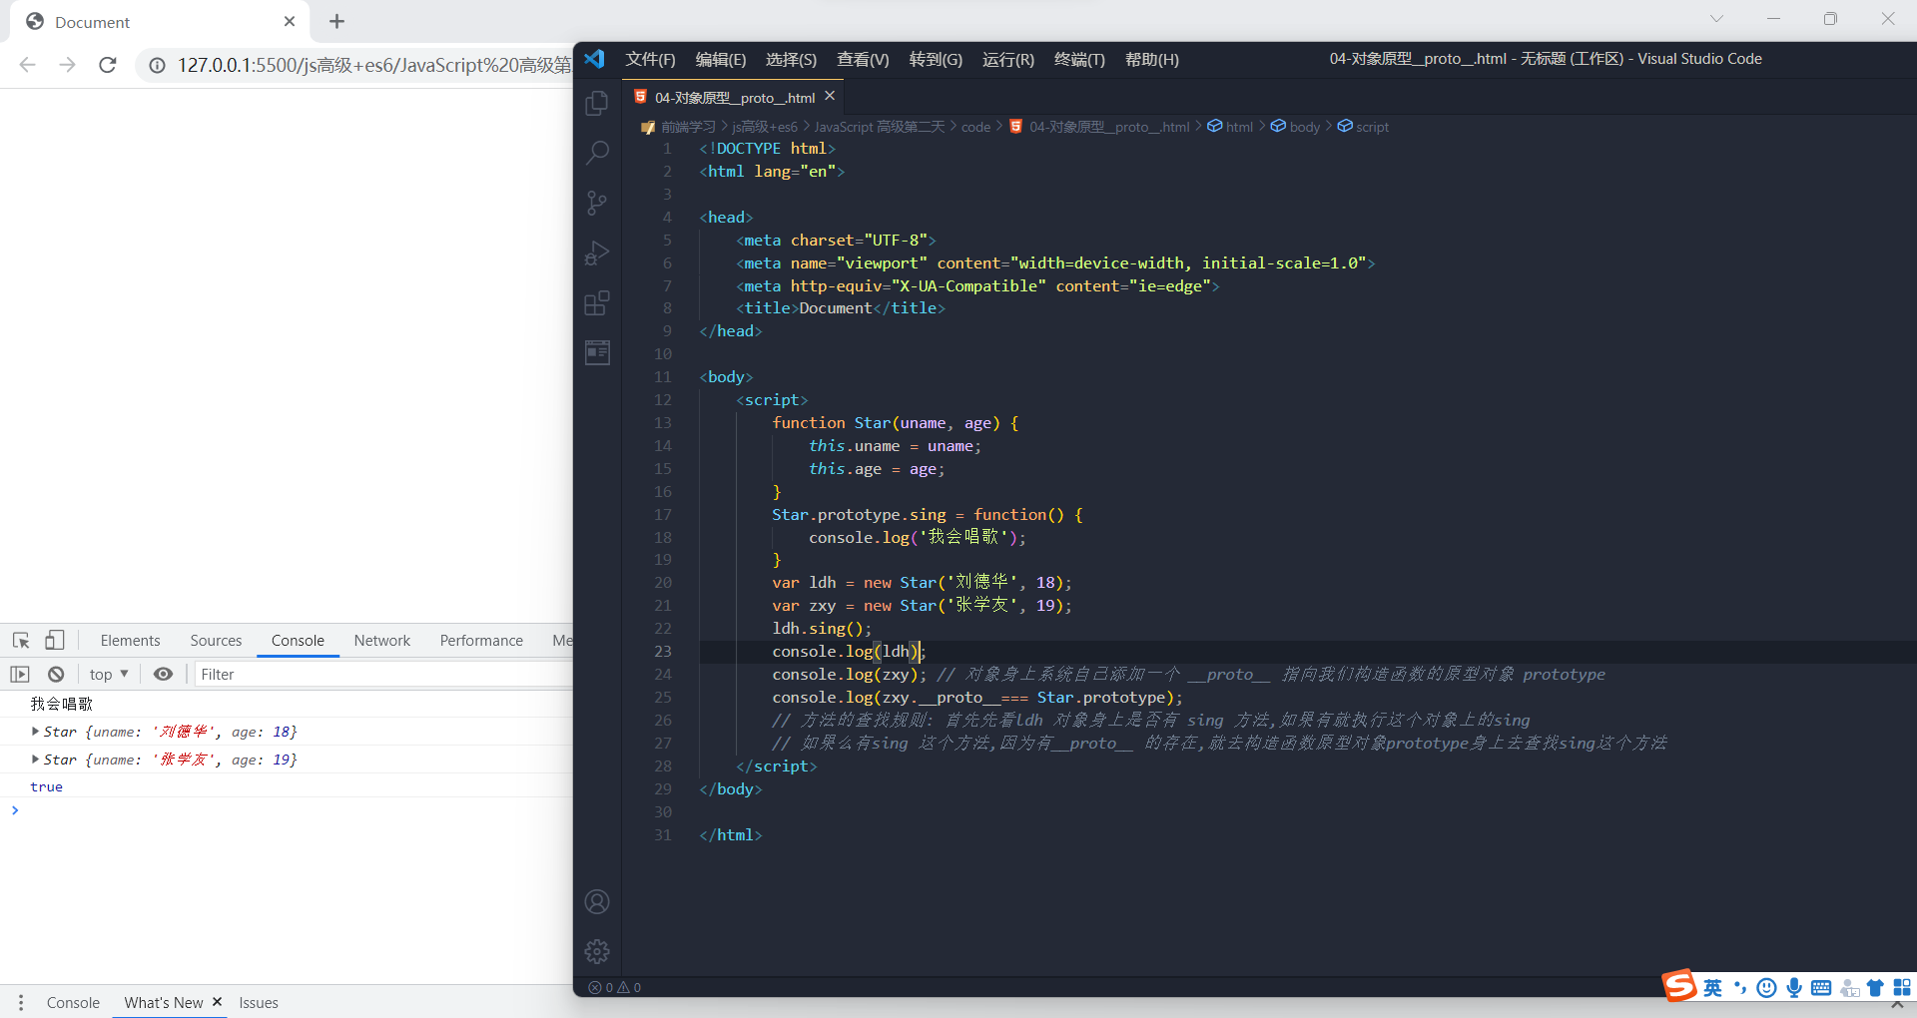The width and height of the screenshot is (1917, 1018).
Task: Expand the Star object for 刘德华
Action: [36, 732]
